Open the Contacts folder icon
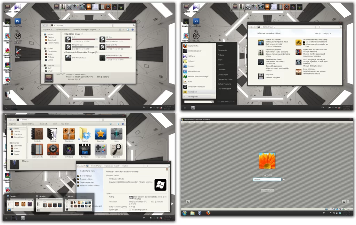This screenshot has width=356, height=225. point(37,135)
